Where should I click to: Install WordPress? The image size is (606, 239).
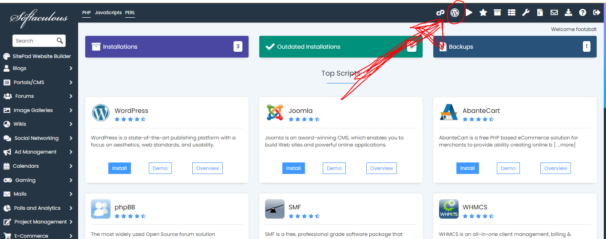pos(119,168)
